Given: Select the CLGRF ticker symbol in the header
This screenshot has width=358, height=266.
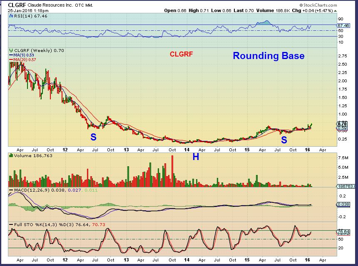Looking at the screenshot, I should pyautogui.click(x=17, y=5).
